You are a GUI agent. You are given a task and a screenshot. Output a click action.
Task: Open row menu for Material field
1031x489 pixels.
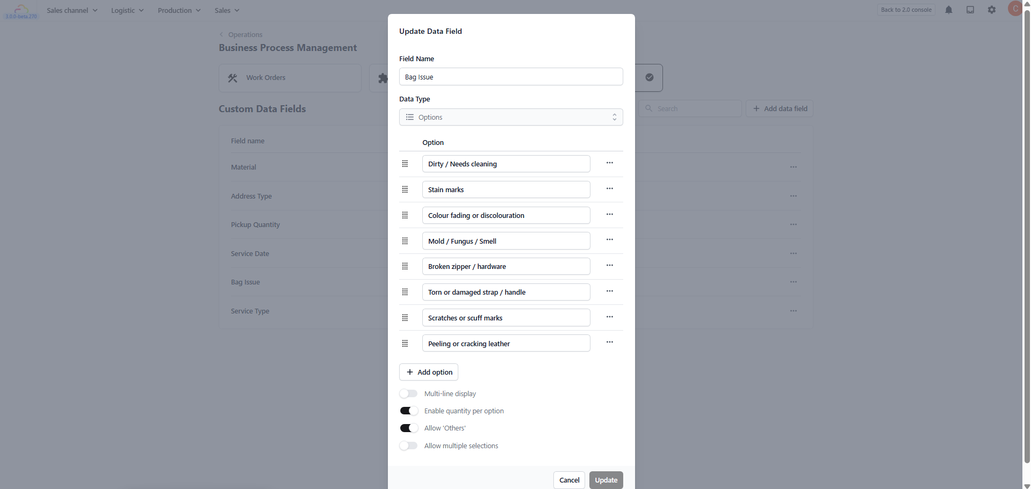pos(794,167)
